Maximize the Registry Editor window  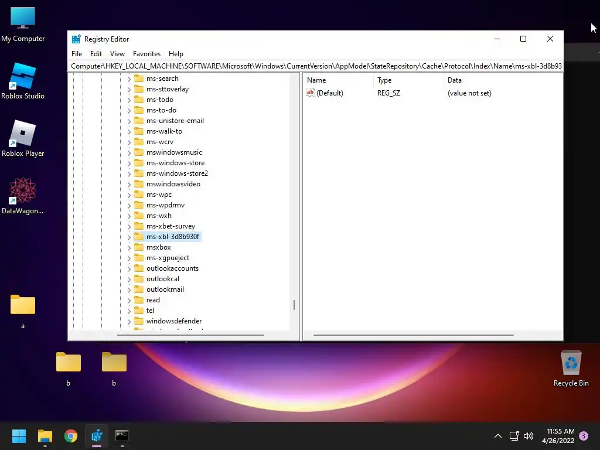(523, 39)
